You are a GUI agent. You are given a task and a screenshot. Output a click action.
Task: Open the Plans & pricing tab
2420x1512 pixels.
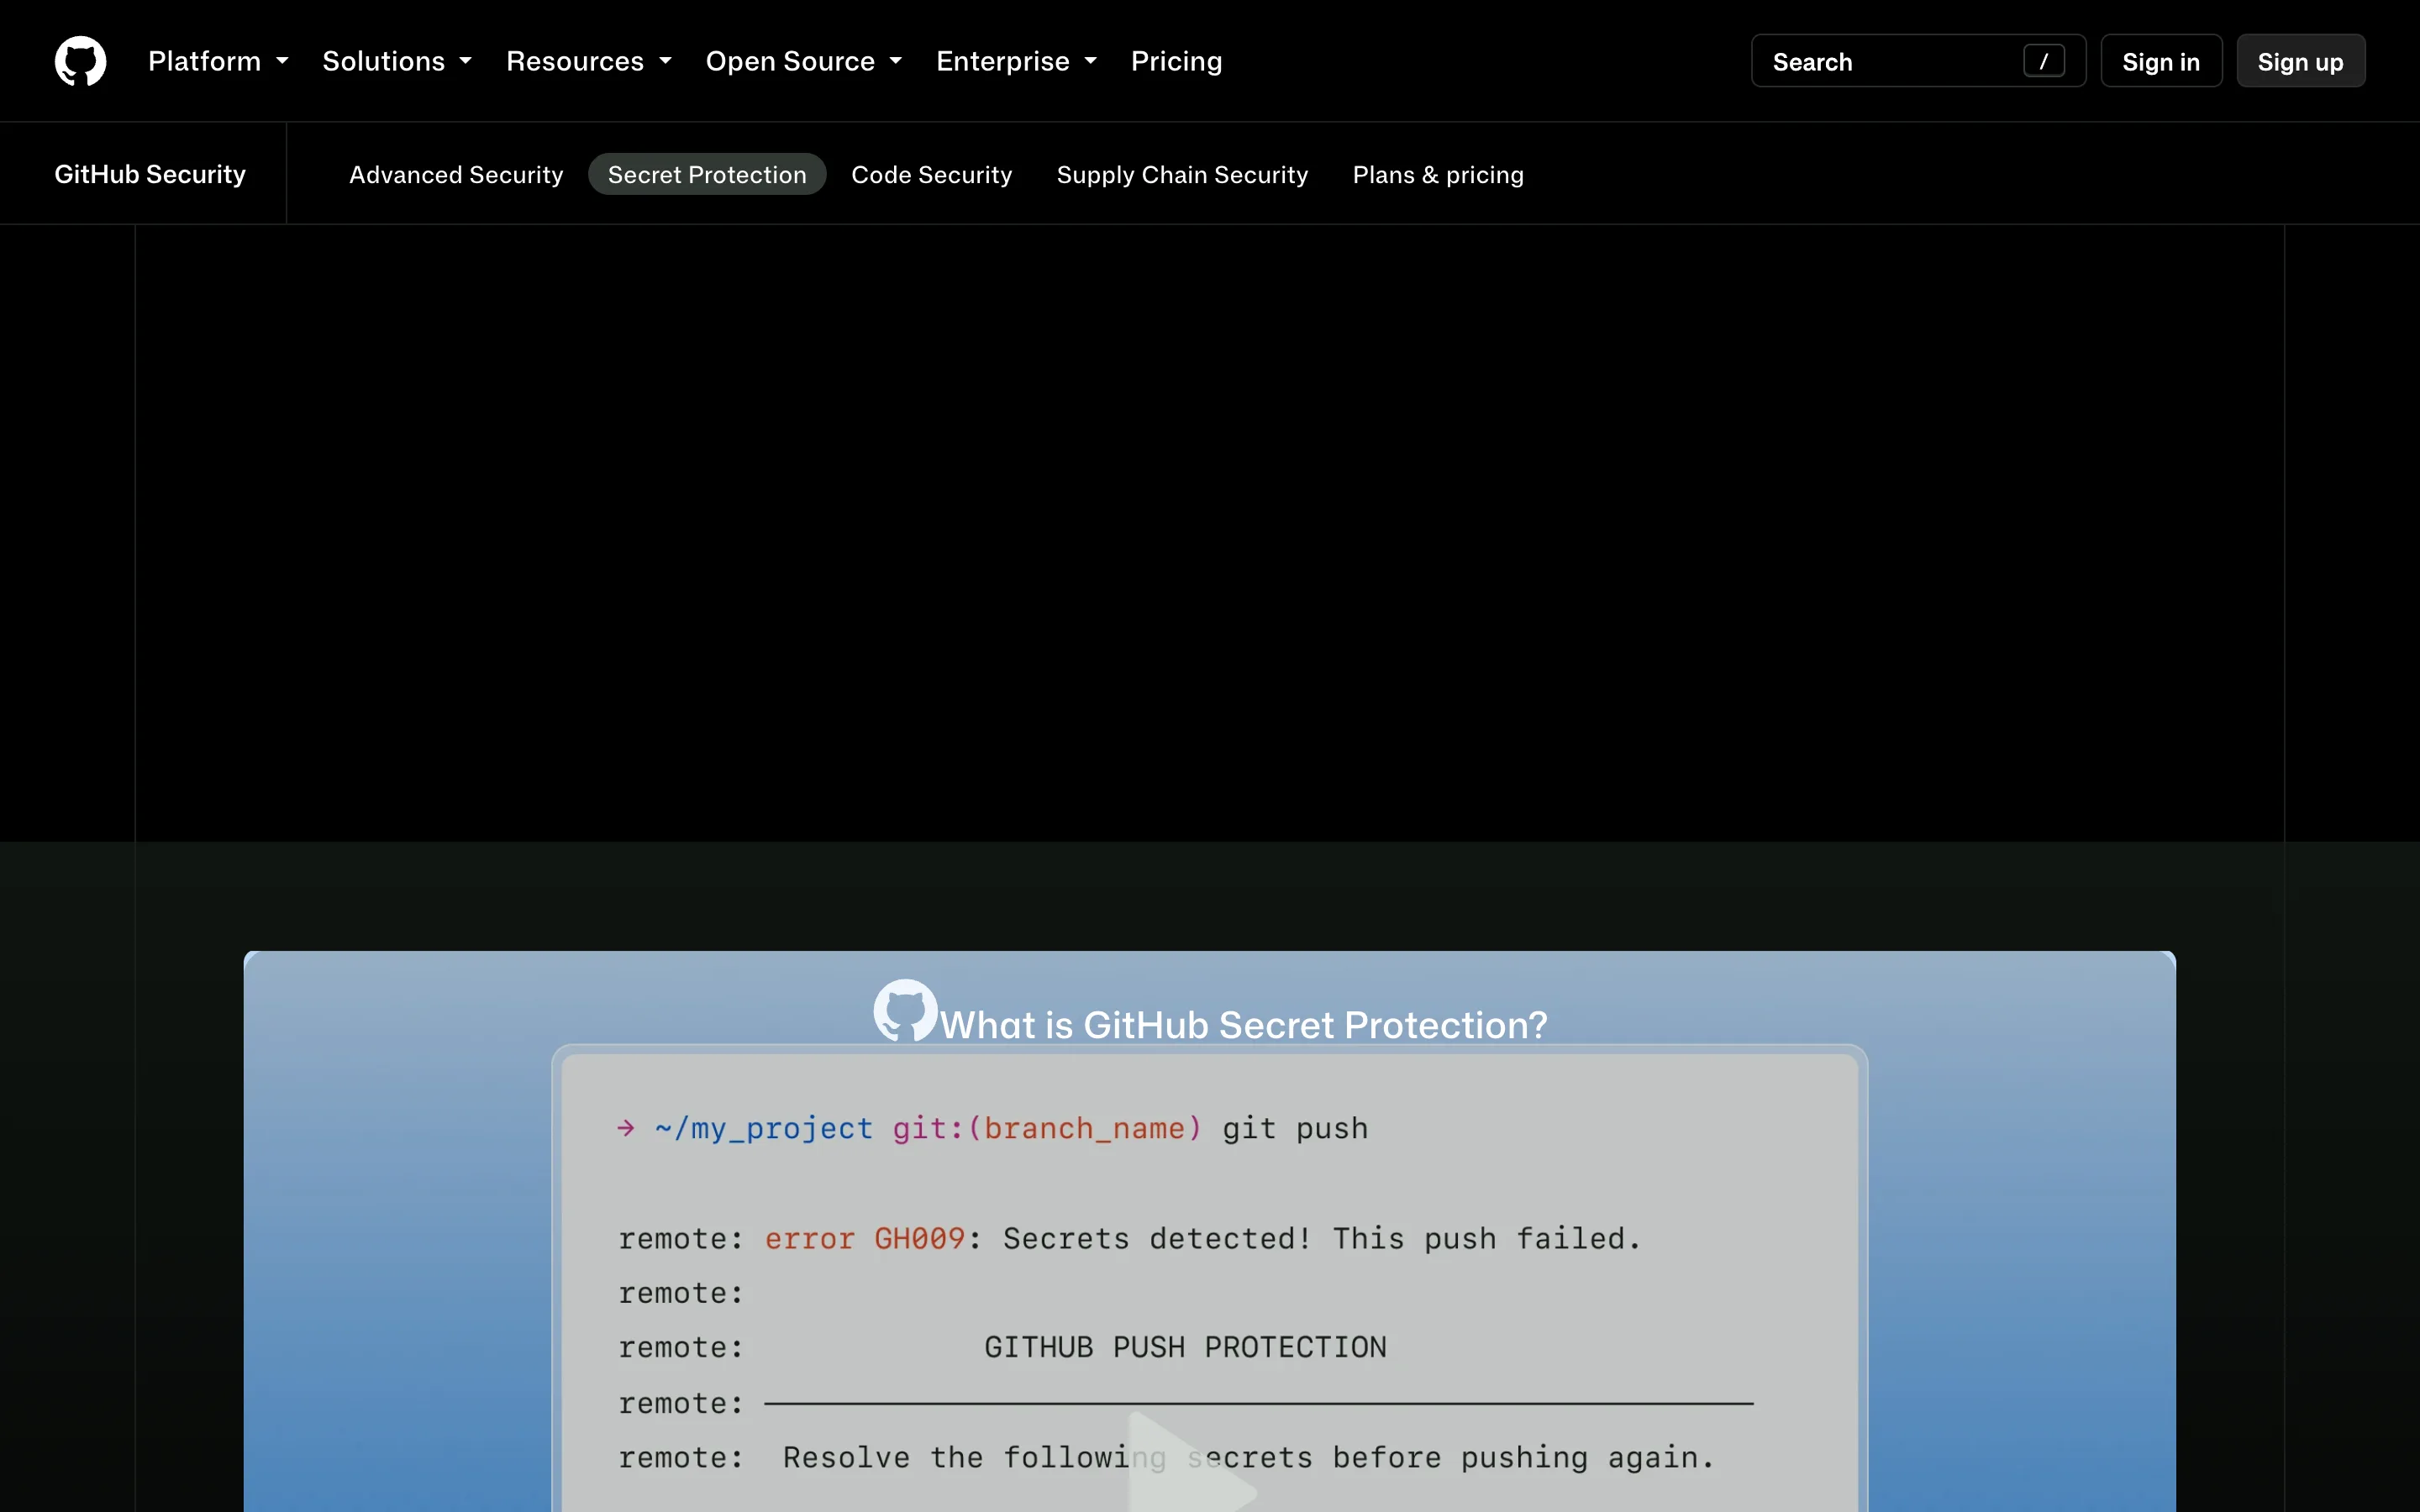pos(1438,174)
